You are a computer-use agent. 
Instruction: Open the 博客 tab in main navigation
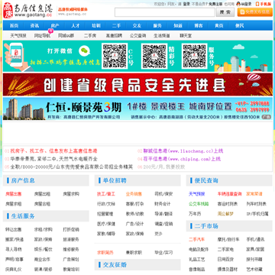[x=199, y=25]
